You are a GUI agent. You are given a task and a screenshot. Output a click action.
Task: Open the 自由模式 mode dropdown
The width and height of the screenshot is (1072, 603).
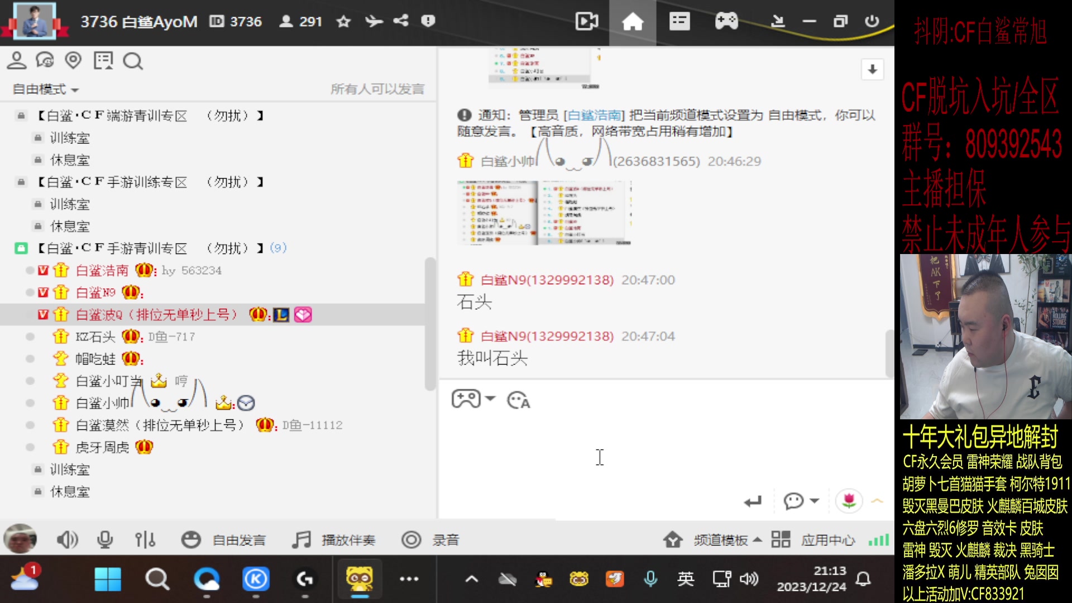(45, 89)
